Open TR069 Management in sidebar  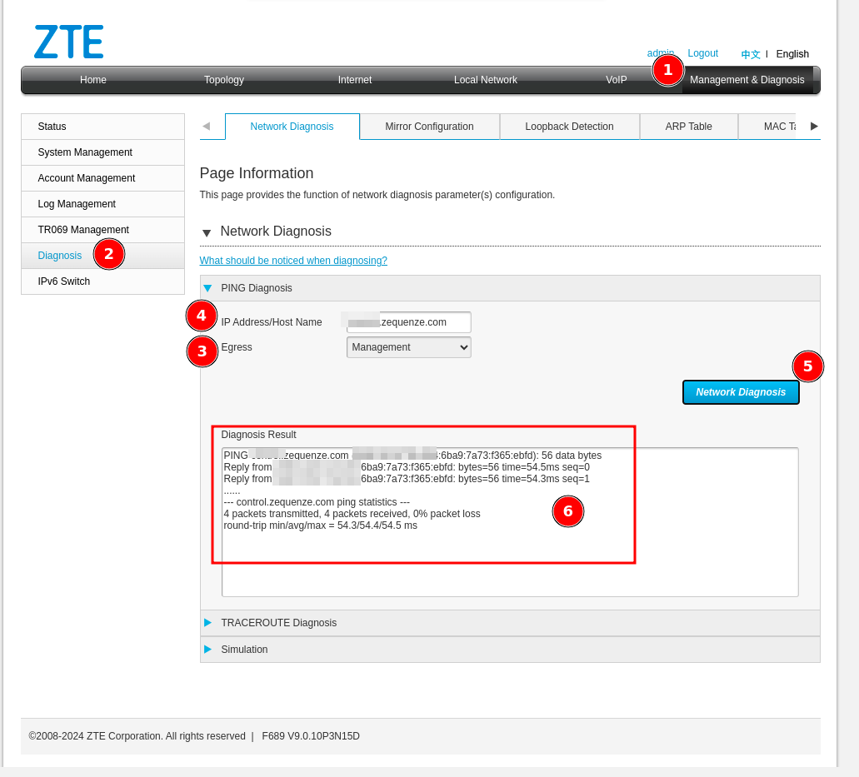tap(83, 230)
